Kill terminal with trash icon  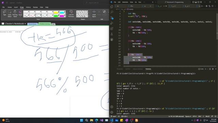(213, 69)
